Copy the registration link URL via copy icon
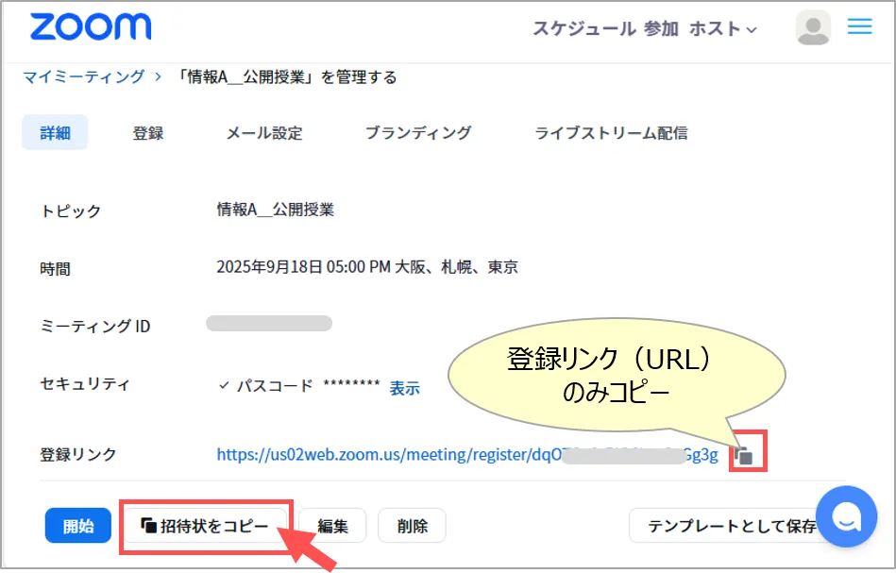The image size is (896, 573). coord(745,455)
